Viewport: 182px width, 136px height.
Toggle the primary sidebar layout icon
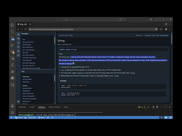(x=160, y=20)
